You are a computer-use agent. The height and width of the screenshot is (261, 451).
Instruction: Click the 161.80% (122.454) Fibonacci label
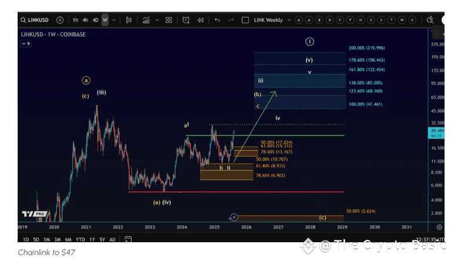pyautogui.click(x=366, y=69)
